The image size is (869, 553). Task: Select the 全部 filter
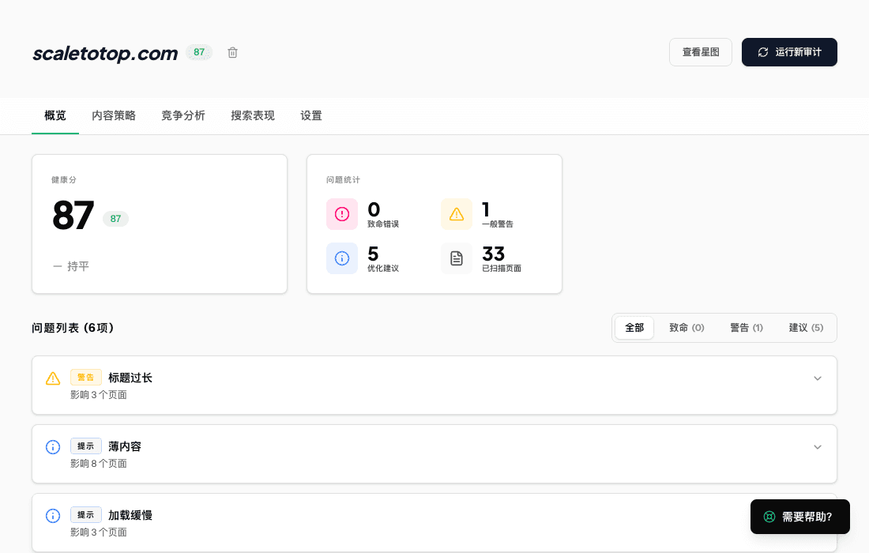(x=634, y=328)
